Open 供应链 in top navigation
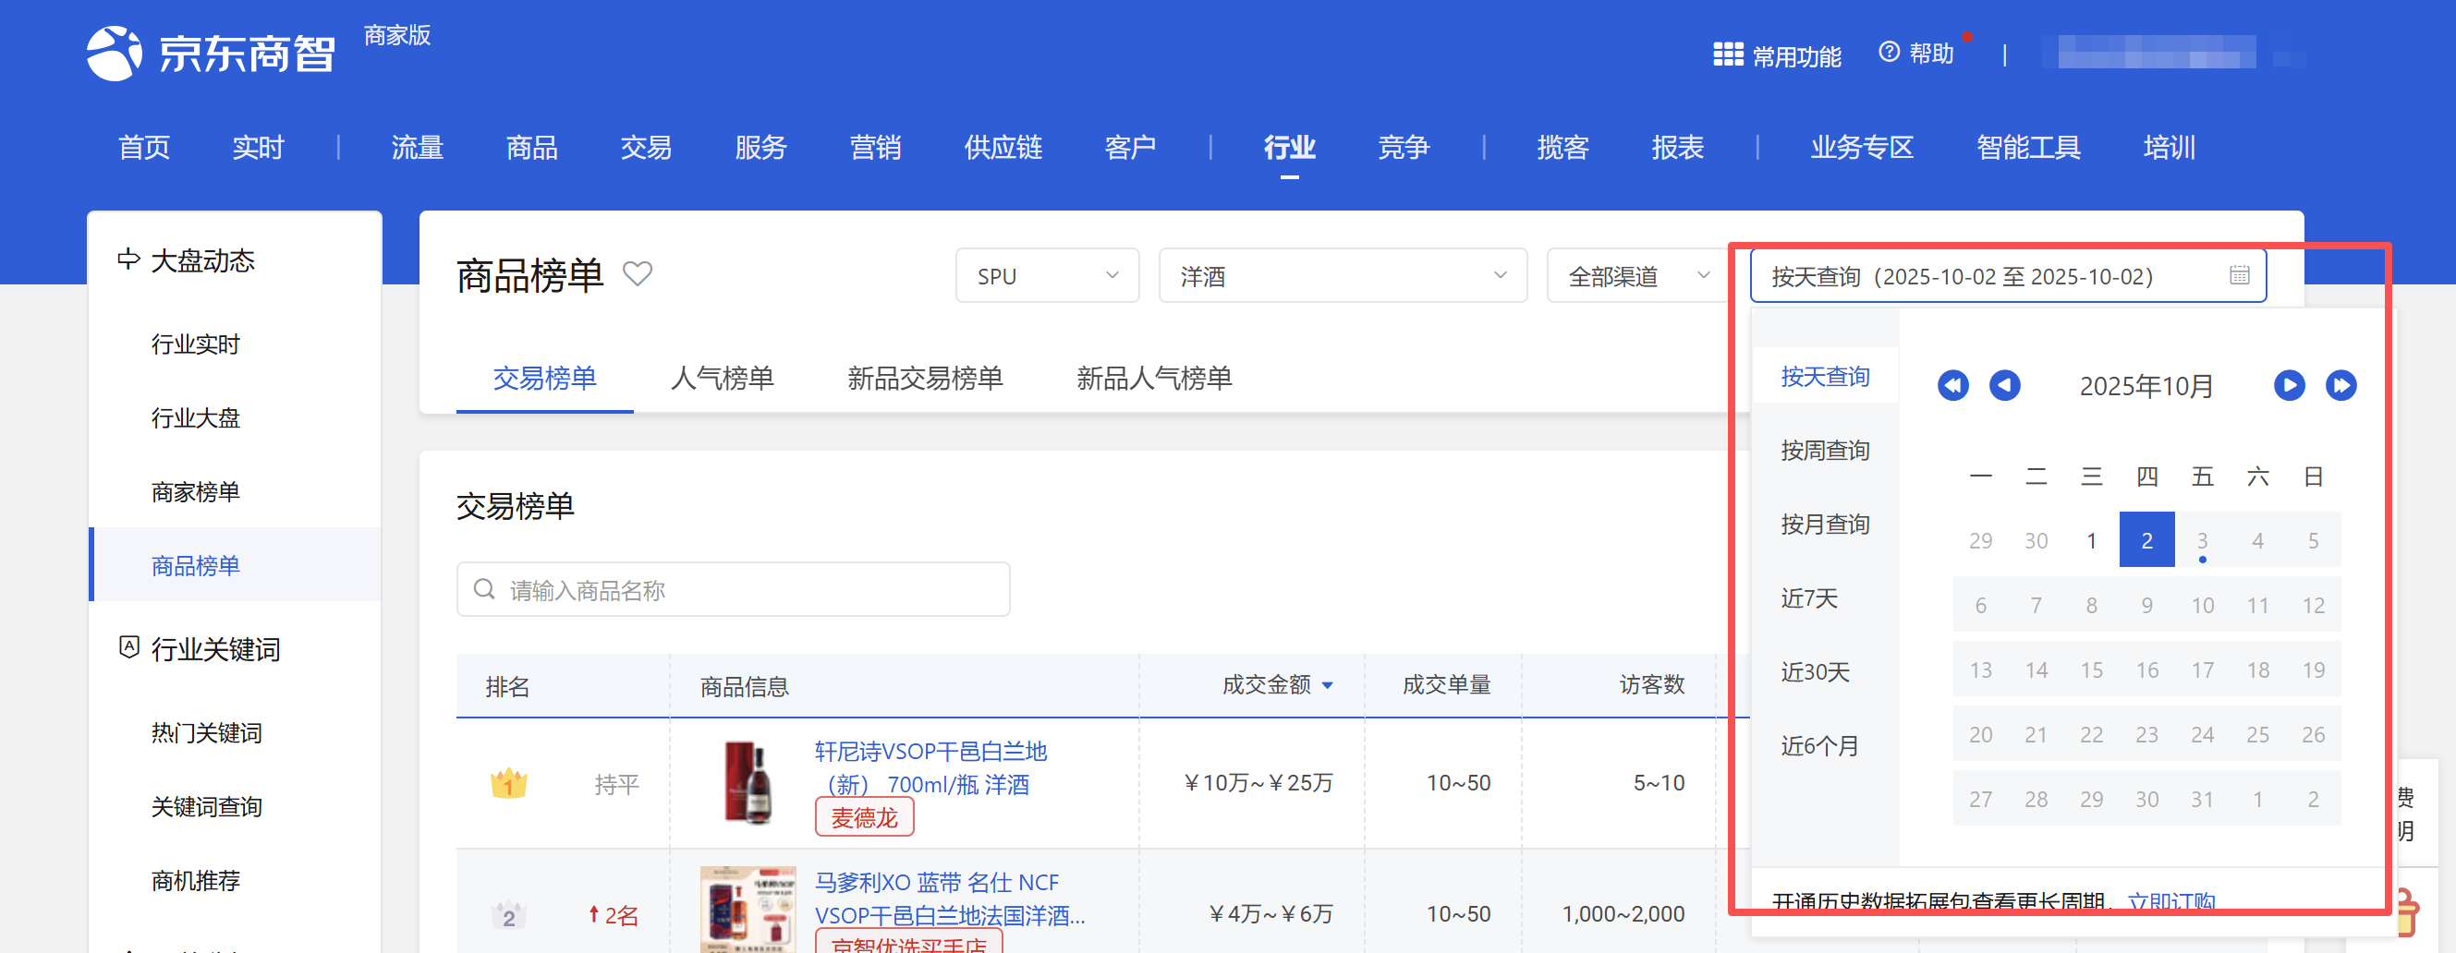 click(1003, 148)
